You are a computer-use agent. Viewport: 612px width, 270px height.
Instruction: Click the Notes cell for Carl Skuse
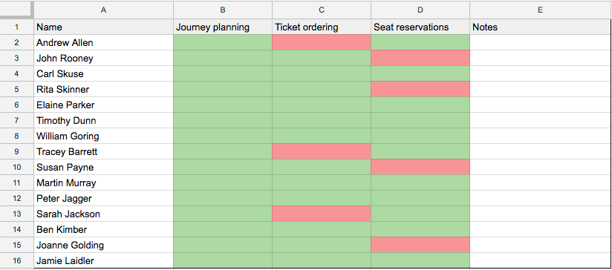[541, 73]
